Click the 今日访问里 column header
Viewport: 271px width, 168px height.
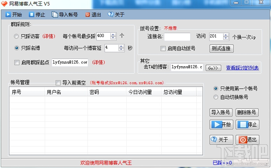click(143, 92)
